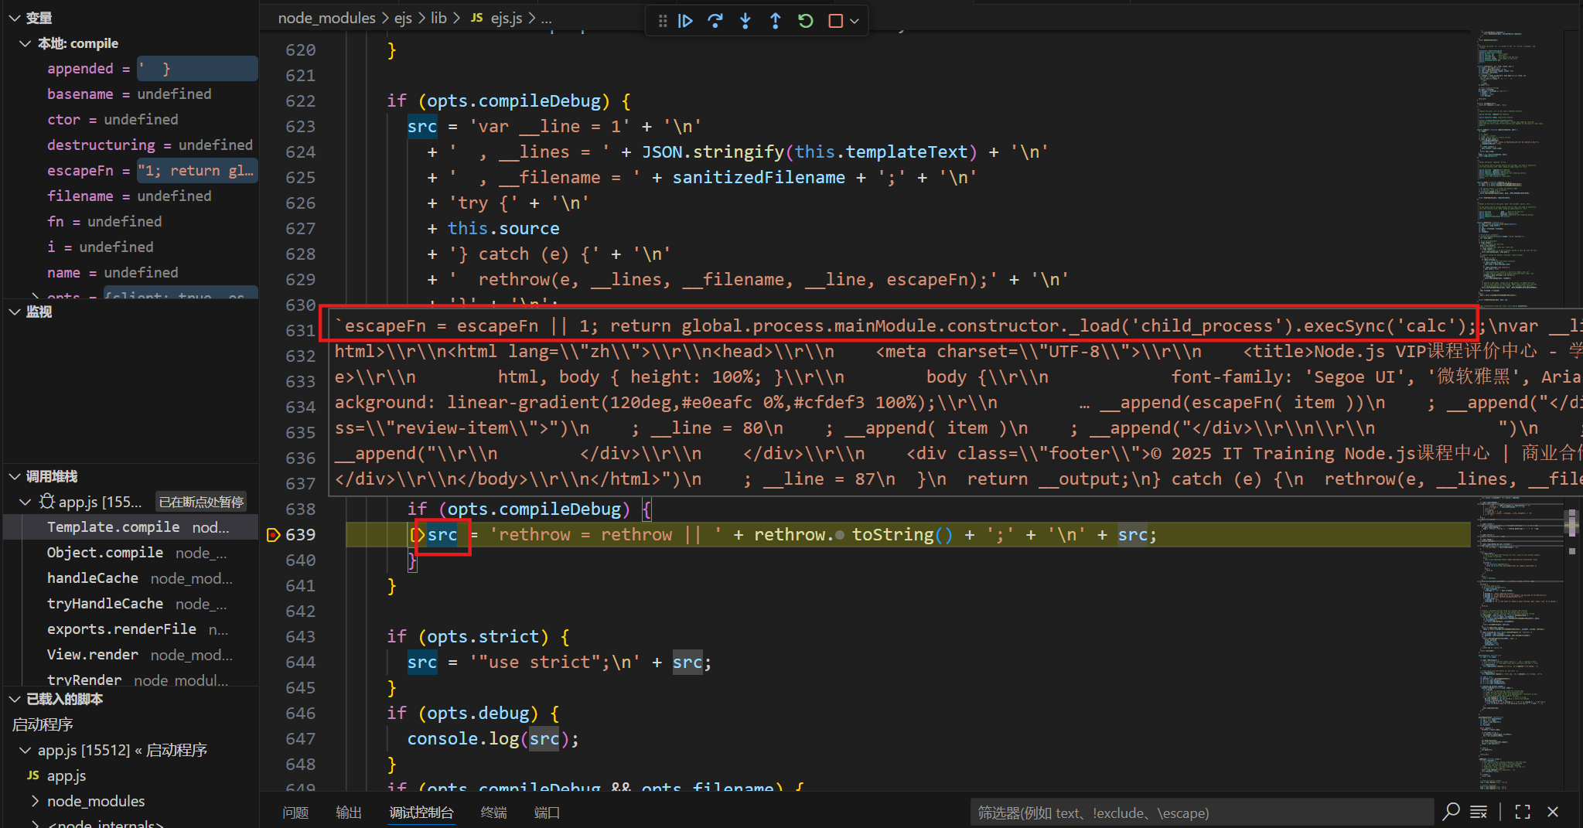Select the handleCache stack frame

pyautogui.click(x=131, y=578)
